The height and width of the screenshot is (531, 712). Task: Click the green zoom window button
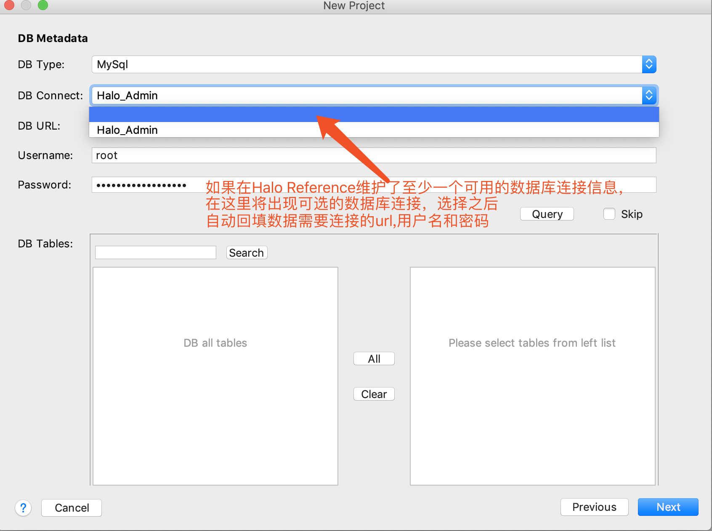point(43,5)
